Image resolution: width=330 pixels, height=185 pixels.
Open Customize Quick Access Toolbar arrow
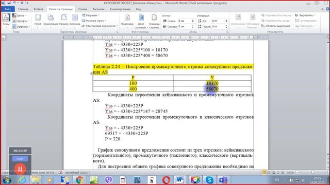click(x=27, y=3)
